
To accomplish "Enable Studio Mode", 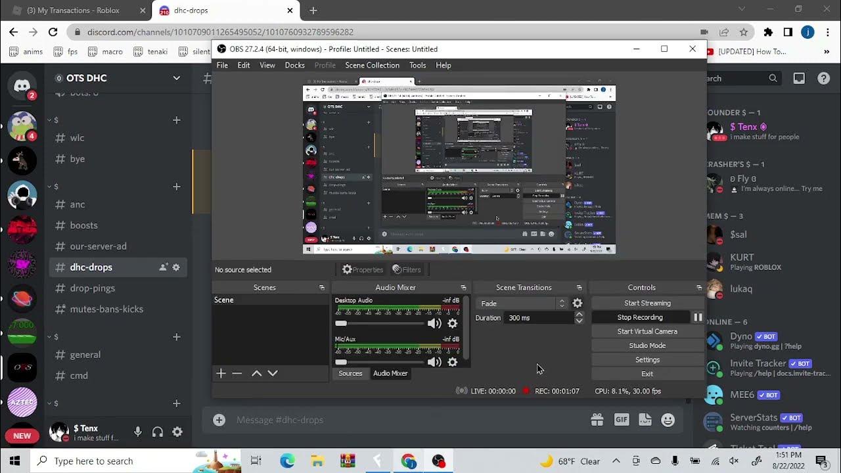I will tap(647, 346).
